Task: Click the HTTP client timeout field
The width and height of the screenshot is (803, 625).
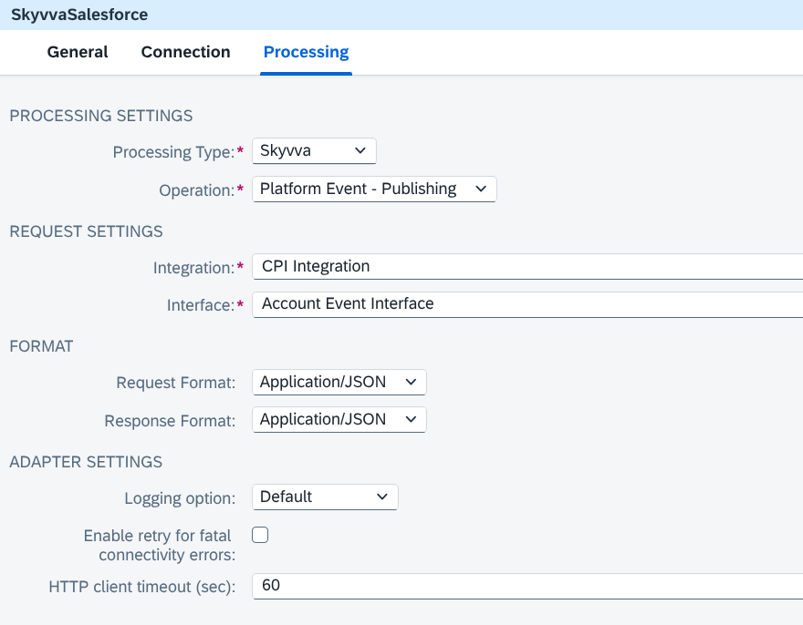Action: (x=527, y=586)
